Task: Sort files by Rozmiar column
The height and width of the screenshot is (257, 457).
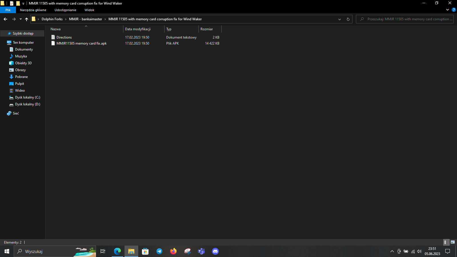Action: tap(210, 29)
